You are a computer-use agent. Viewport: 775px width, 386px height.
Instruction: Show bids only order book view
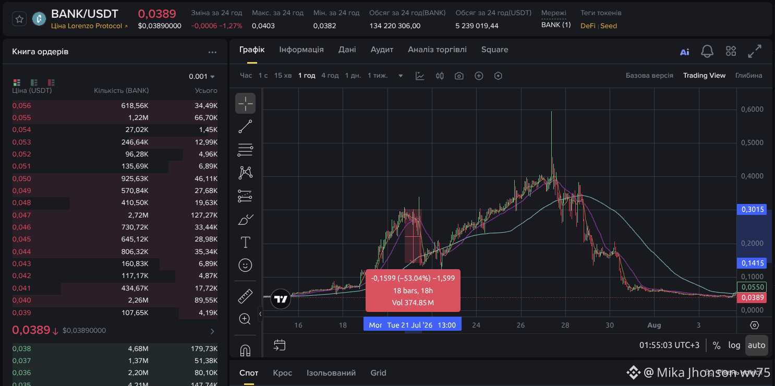(34, 82)
